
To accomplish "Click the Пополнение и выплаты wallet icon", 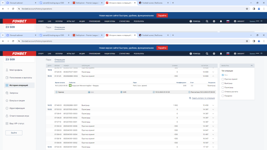I will tap(7, 78).
